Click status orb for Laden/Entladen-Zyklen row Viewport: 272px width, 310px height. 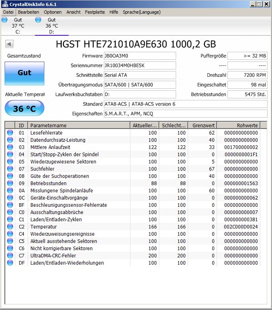(x=10, y=219)
